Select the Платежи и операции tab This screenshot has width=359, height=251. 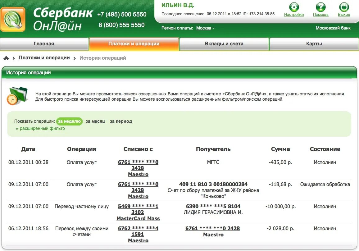pos(134,44)
